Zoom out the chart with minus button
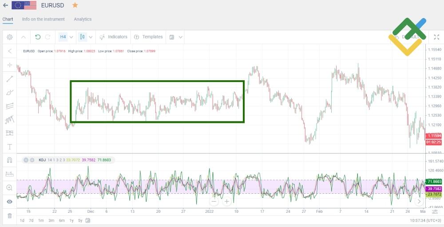Image resolution: width=444 pixels, height=227 pixels. click(214, 202)
